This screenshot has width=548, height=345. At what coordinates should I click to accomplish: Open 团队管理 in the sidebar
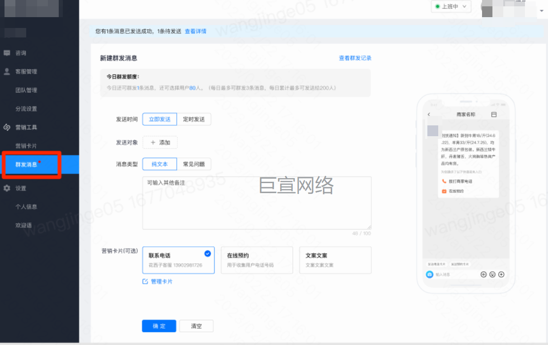point(26,90)
